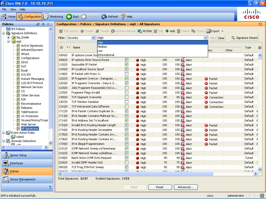Image resolution: width=266 pixels, height=199 pixels.
Task: Expand more navigation buttons chevron
Action: point(50,187)
